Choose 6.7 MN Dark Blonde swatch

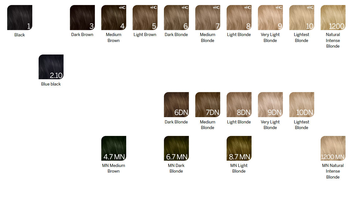[176, 148]
